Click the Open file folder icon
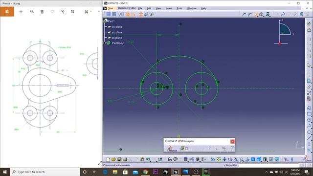The height and width of the screenshot is (176, 313). point(113,159)
